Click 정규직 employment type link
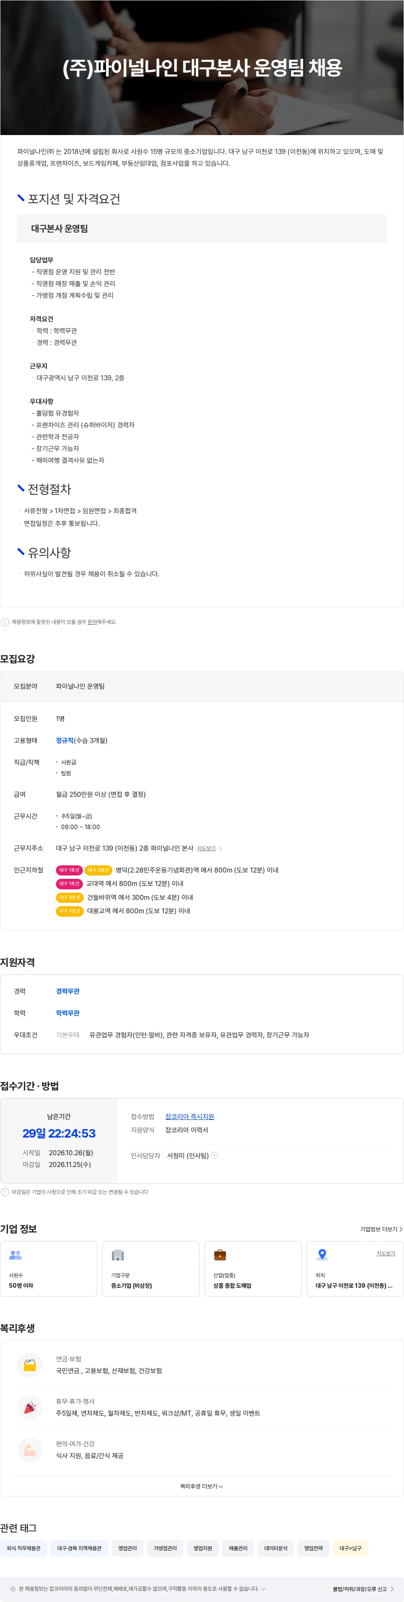Viewport: 404px width, 1602px height. 65,741
